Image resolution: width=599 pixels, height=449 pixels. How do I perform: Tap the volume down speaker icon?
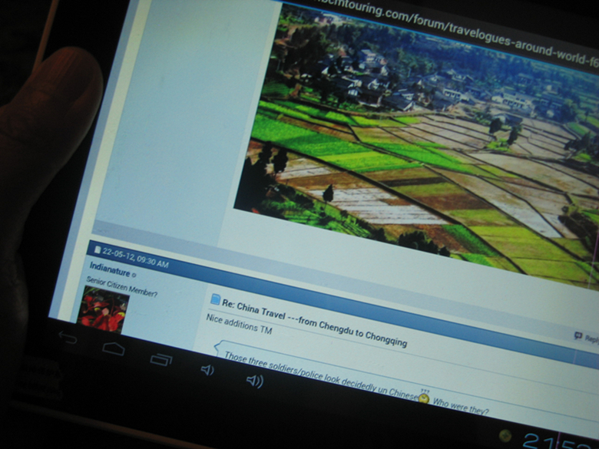pyautogui.click(x=207, y=370)
